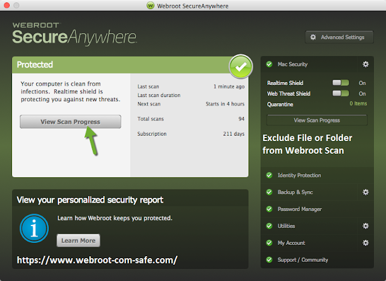Click the Learn More button
Viewport: 386px width, 281px height.
[x=78, y=241]
